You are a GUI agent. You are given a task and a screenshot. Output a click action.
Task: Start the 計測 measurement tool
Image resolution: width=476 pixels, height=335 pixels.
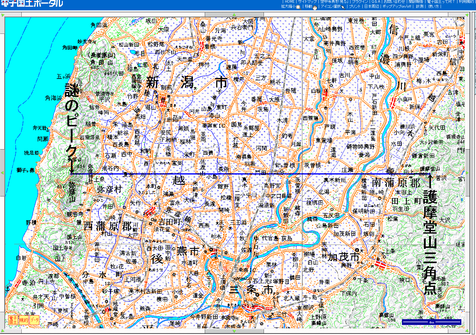420,6
